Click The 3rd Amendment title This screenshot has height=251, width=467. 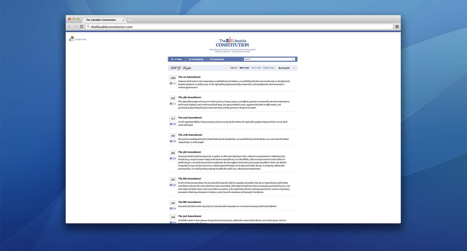[x=190, y=216]
